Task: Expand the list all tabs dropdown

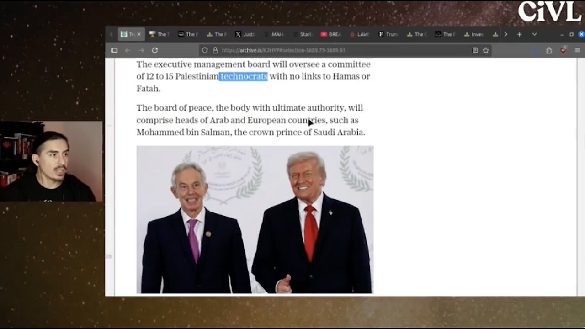Action: tap(534, 34)
